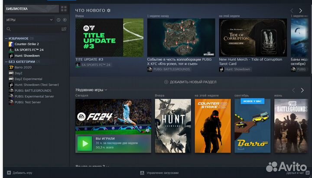Open 'New Hunt Merch' news headline
Viewport: 312px width, 178px height.
pos(250,62)
